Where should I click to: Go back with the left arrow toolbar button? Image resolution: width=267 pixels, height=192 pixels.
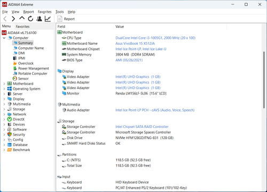5,19
